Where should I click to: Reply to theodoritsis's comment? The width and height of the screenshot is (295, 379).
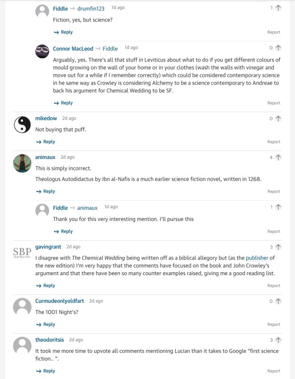(46, 371)
